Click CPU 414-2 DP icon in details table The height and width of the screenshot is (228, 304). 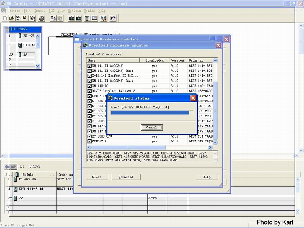pyautogui.click(x=16, y=189)
